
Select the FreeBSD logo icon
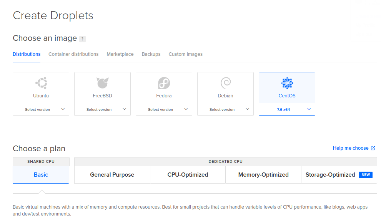pos(102,83)
